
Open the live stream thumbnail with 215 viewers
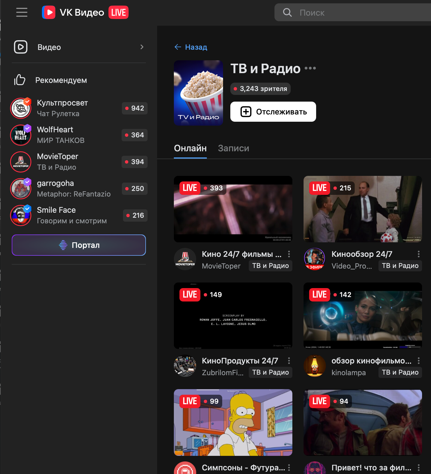(363, 209)
